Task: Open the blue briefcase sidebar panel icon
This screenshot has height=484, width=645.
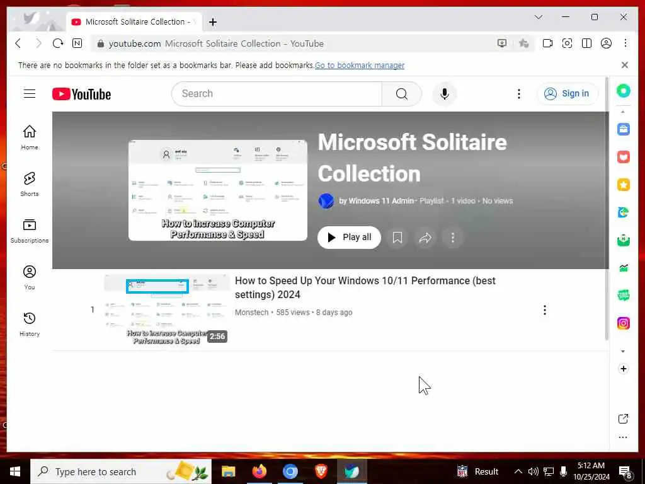Action: [623, 129]
